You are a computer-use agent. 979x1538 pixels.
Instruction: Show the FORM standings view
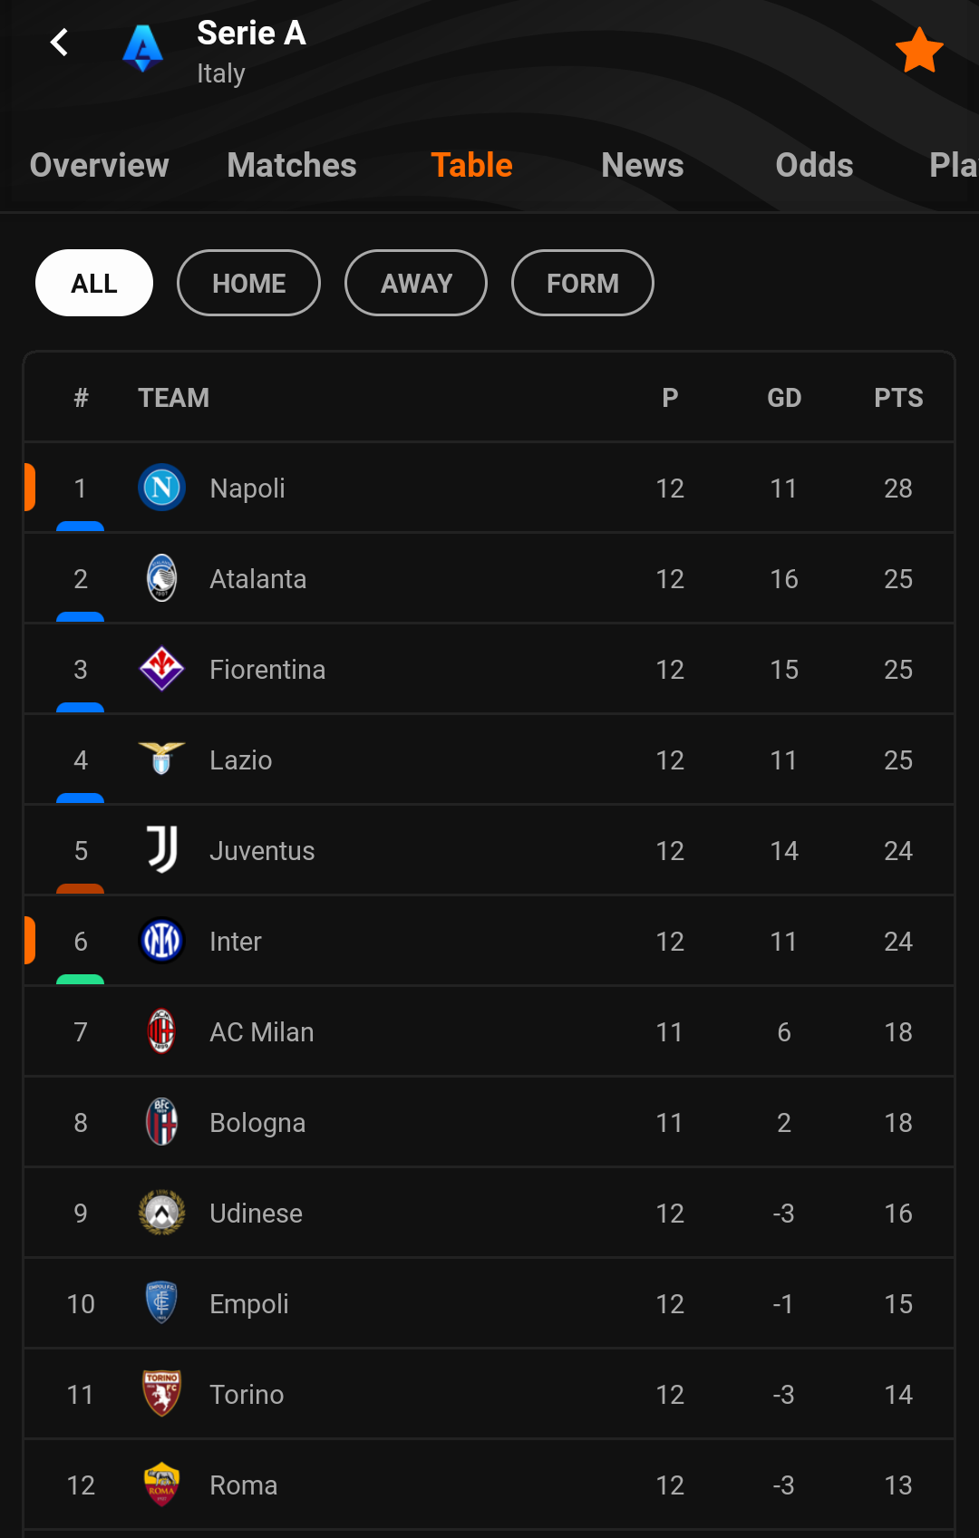[x=583, y=283]
